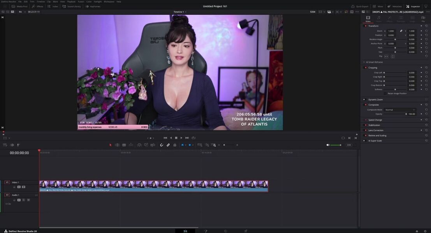Image resolution: width=431 pixels, height=233 pixels.
Task: Open the Workspace menu
Action: [109, 2]
